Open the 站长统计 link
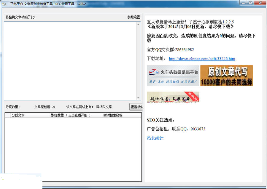The image size is (267, 189). pos(155,138)
